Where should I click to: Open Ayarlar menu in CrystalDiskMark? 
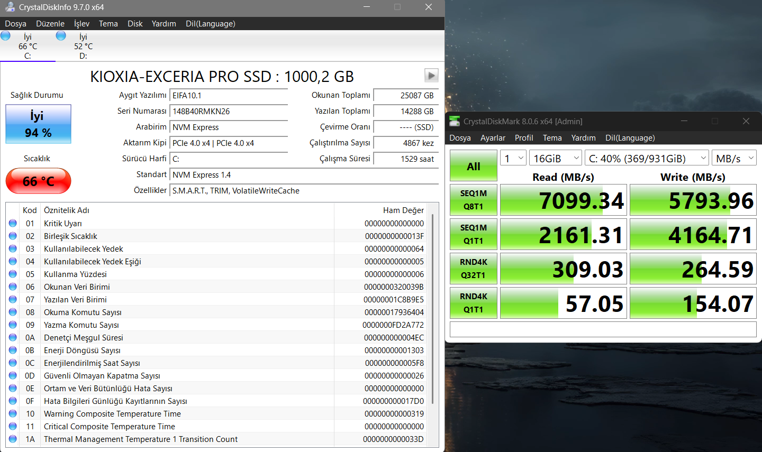[493, 137]
